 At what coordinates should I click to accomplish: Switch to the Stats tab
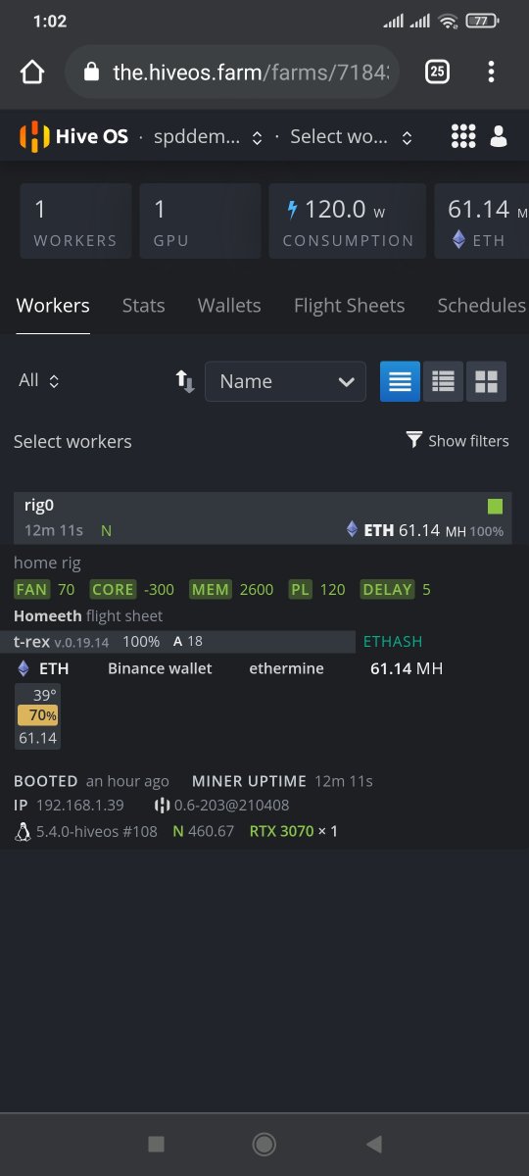tap(143, 306)
